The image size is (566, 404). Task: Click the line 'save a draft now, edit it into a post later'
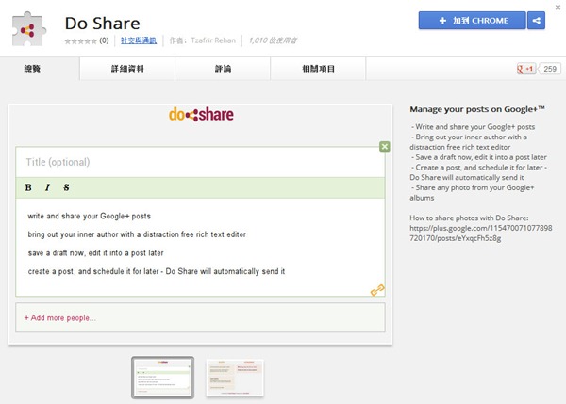coord(95,253)
